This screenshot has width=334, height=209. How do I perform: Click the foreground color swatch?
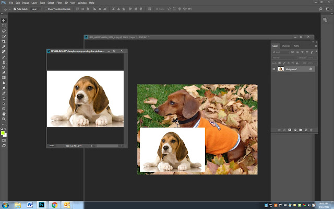(3, 133)
